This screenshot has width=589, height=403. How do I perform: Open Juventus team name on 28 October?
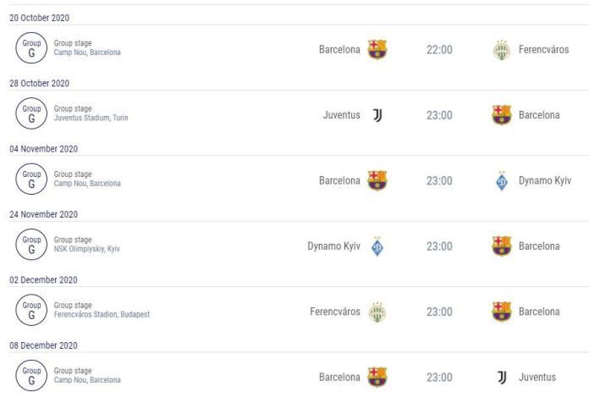pos(341,114)
